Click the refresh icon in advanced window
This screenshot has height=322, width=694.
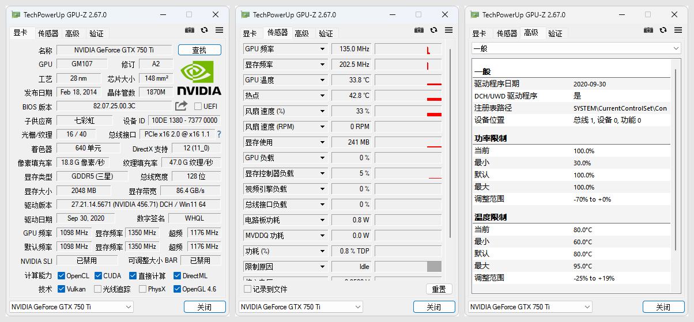point(663,30)
